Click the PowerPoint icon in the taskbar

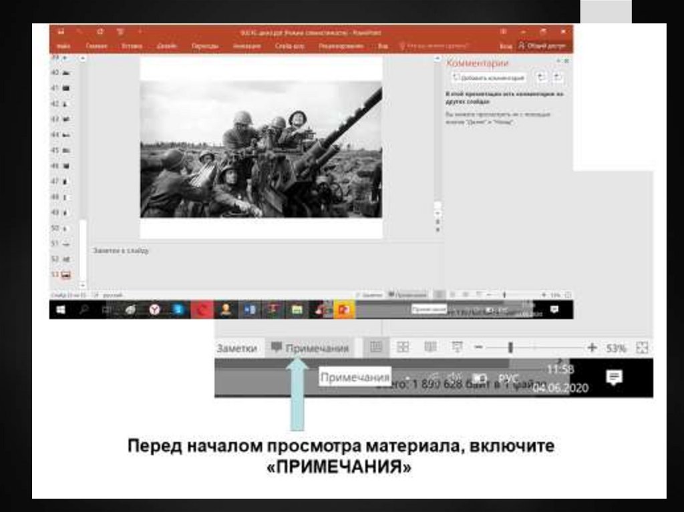pyautogui.click(x=344, y=310)
